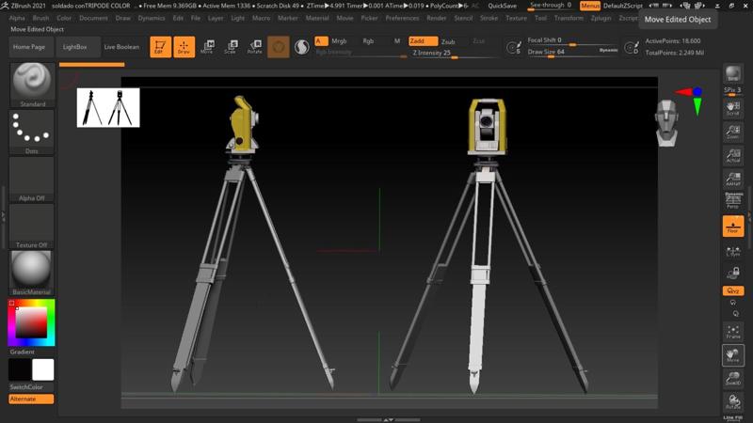The width and height of the screenshot is (753, 423).
Task: Click the ZBrush logo icon in title bar
Action: 5,6
